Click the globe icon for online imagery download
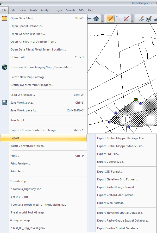 [x=5, y=67]
